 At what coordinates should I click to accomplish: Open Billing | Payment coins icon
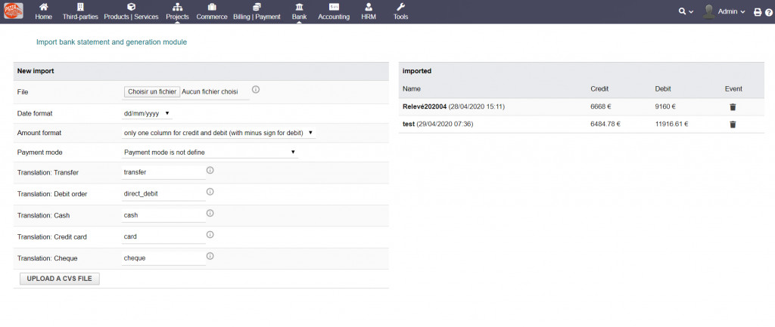[257, 7]
